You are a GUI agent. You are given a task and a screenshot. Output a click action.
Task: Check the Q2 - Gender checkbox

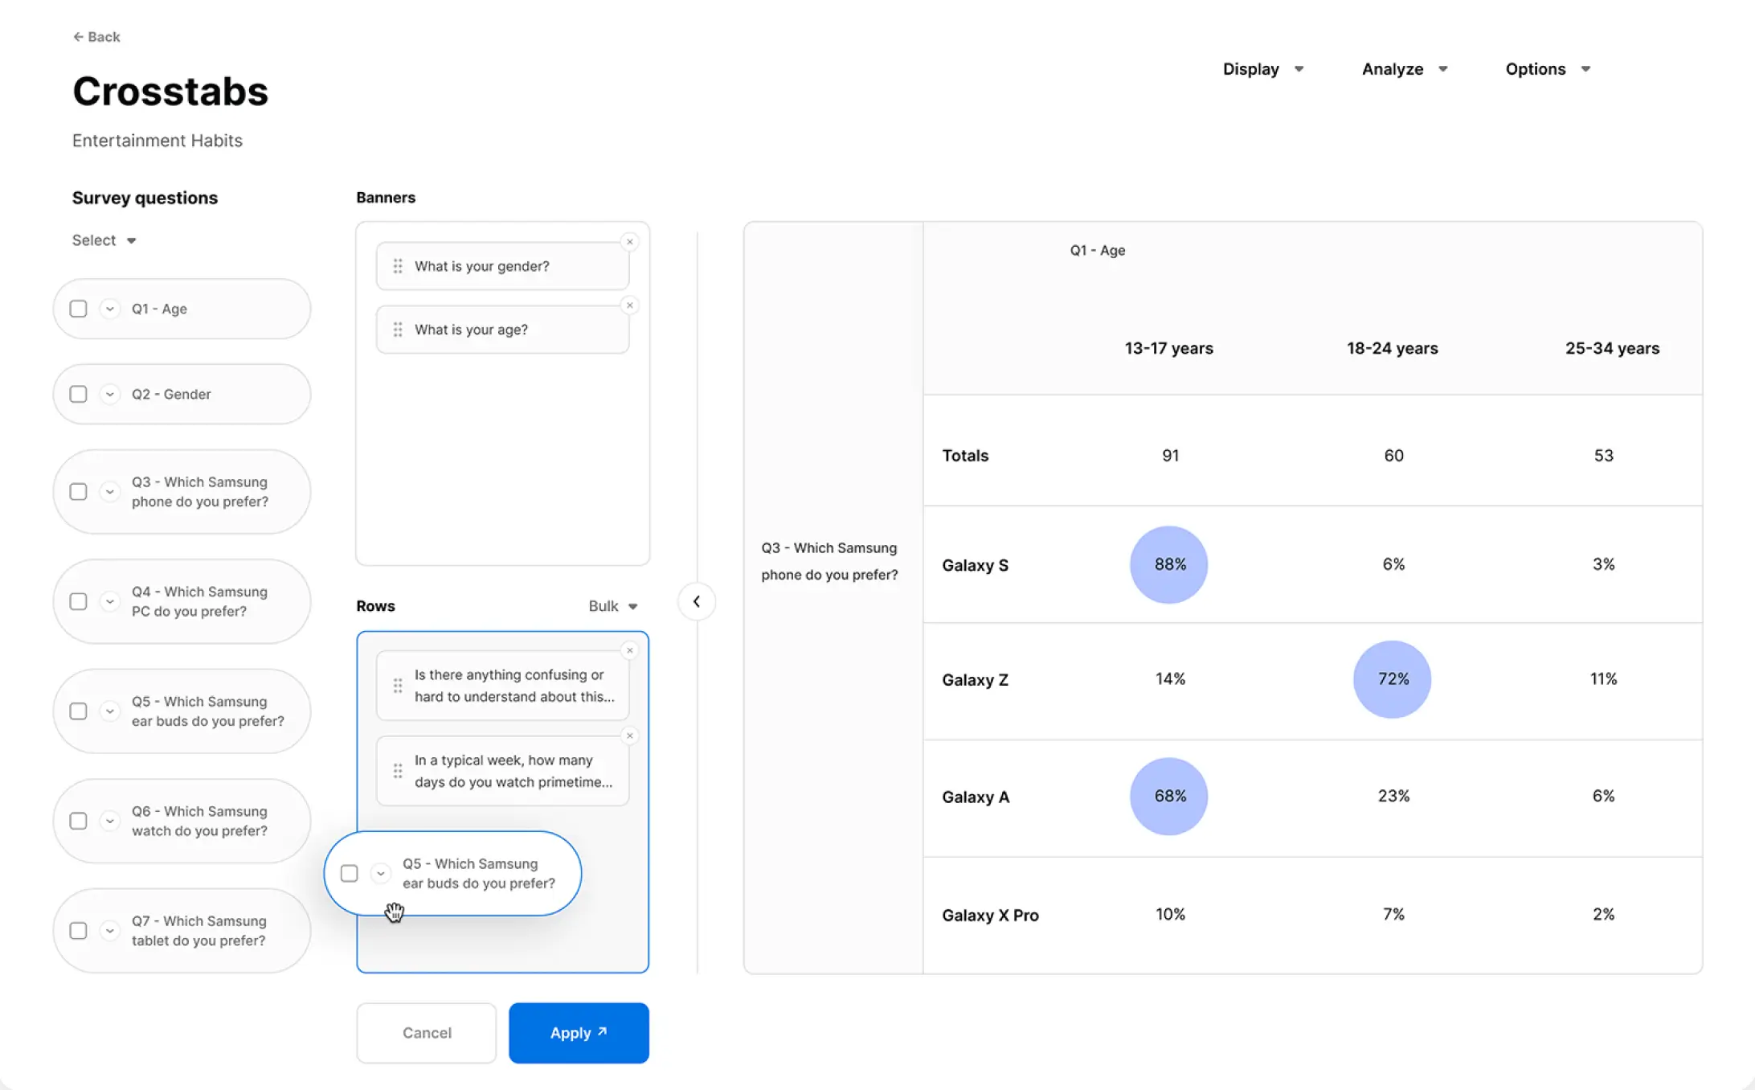(x=78, y=394)
